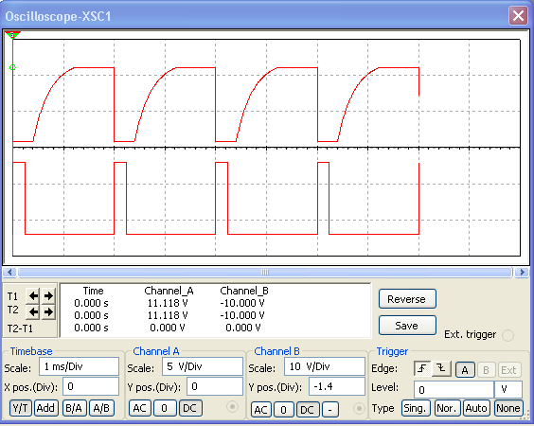This screenshot has width=534, height=426.
Task: Select rising edge trigger icon
Action: tap(422, 369)
